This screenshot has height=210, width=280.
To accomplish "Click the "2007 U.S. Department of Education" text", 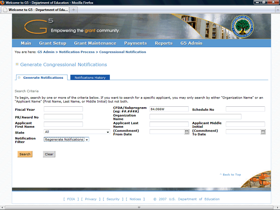I will [x=189, y=199].
